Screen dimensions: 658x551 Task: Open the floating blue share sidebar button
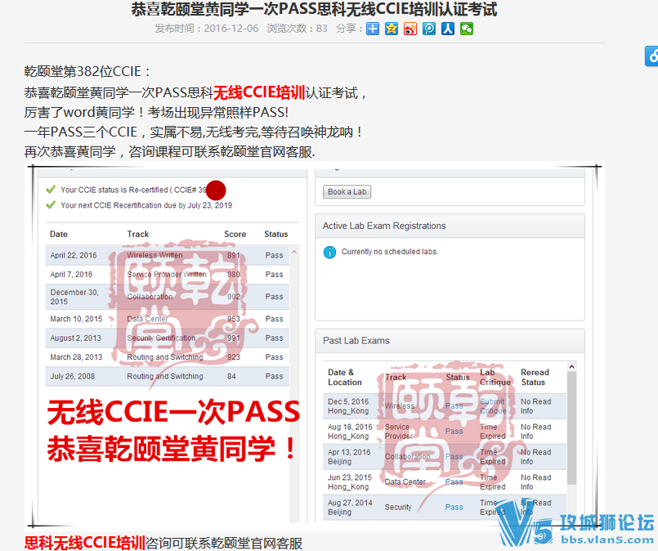651,56
